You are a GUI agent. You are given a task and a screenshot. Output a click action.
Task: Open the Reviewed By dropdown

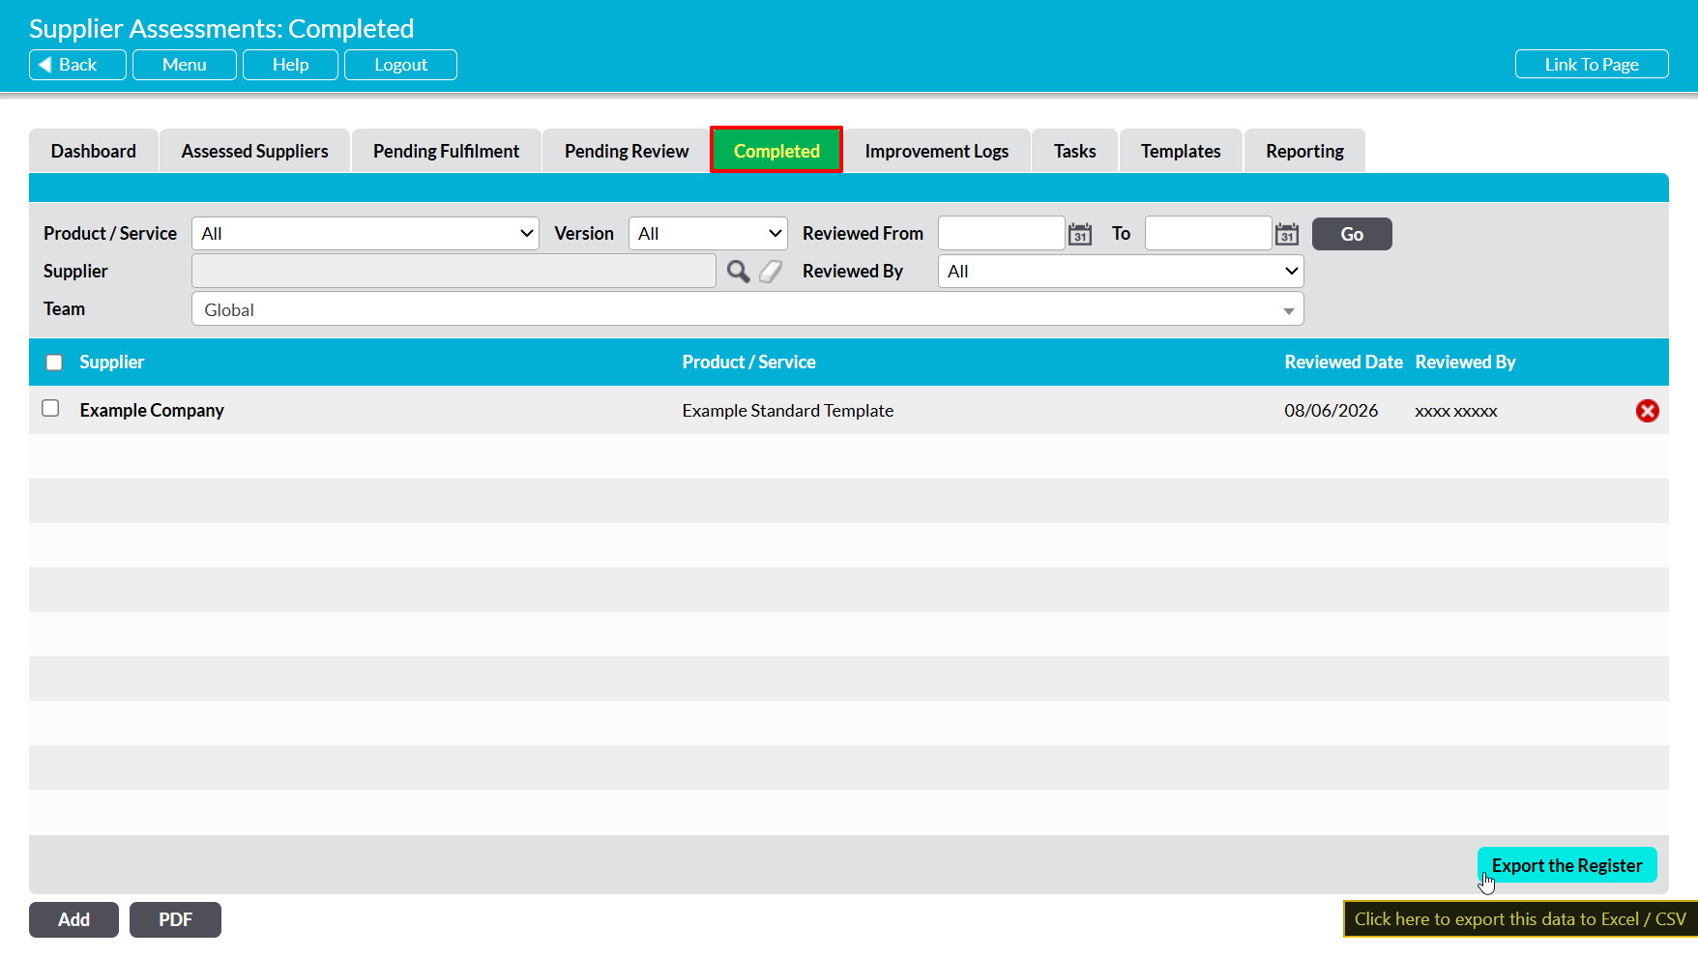(1121, 272)
